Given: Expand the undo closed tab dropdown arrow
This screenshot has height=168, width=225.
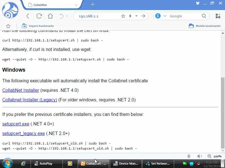Looking at the screenshot, I should point(67,16).
